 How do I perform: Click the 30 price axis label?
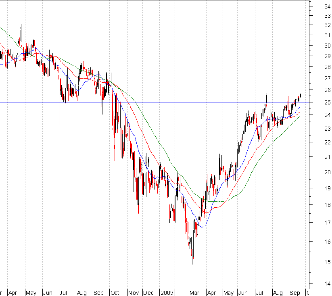coord(327,46)
